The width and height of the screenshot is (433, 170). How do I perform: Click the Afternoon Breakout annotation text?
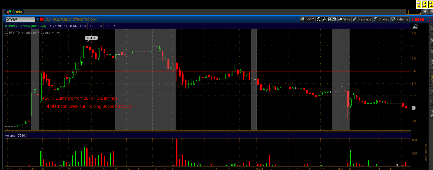point(90,107)
